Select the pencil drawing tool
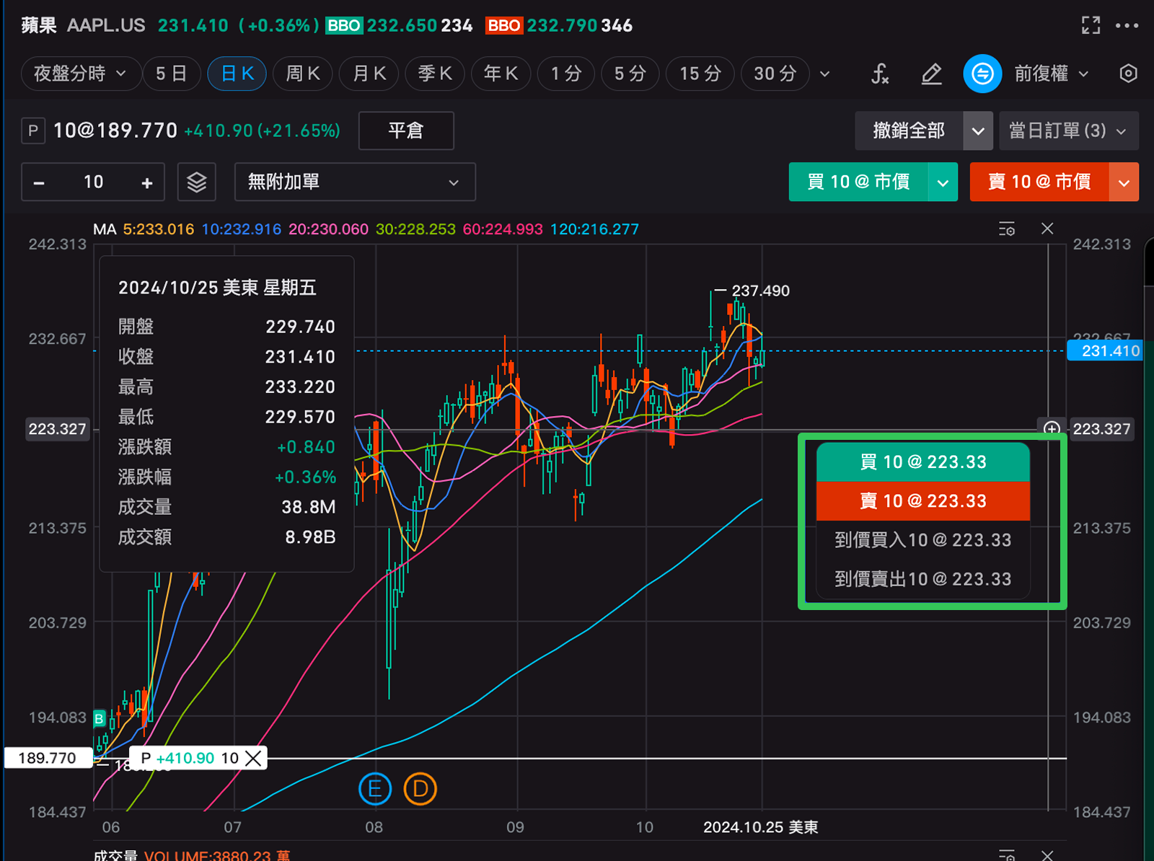 [931, 74]
